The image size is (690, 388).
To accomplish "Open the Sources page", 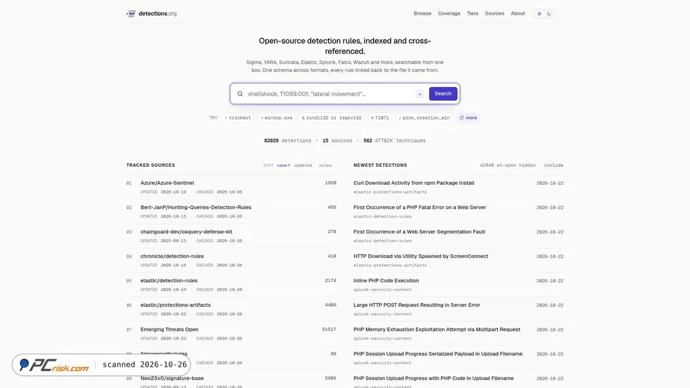I will 495,14.
